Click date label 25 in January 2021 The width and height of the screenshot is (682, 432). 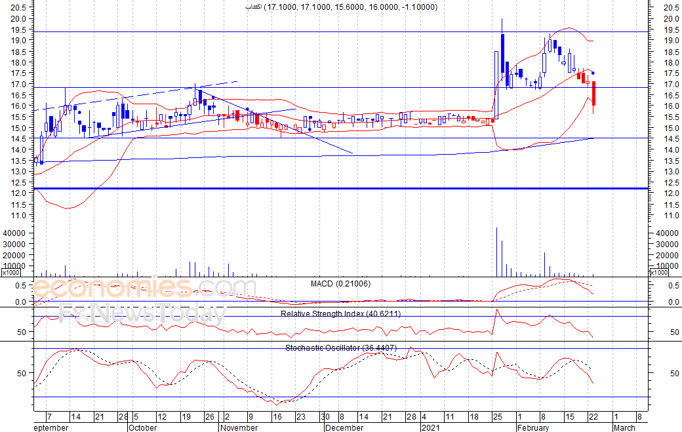[x=498, y=417]
